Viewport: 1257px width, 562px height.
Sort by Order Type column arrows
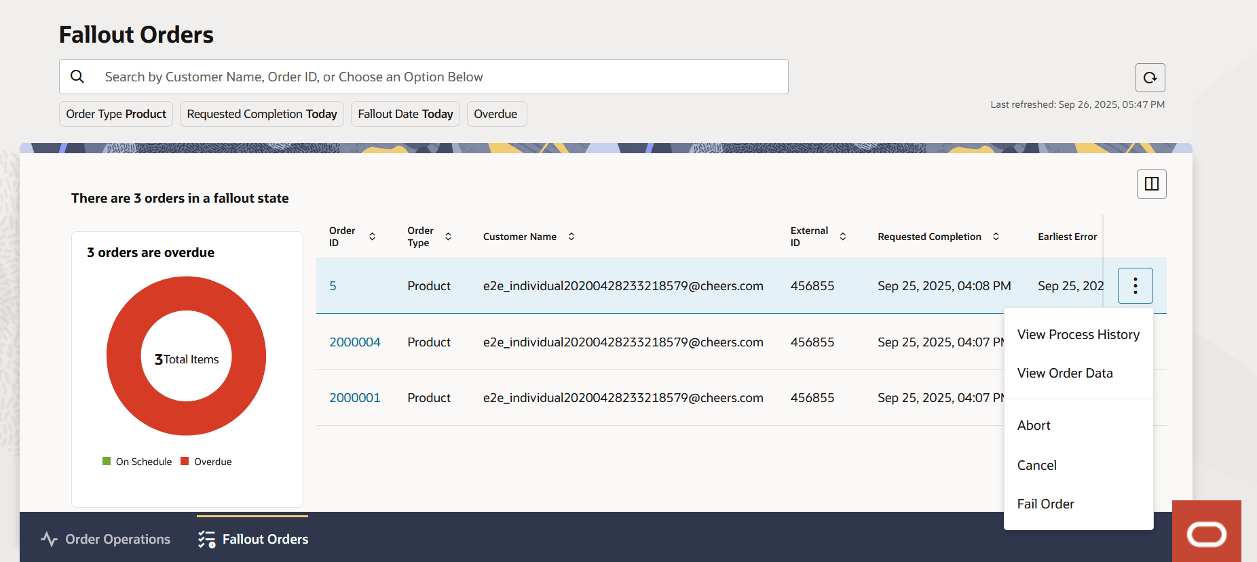448,237
